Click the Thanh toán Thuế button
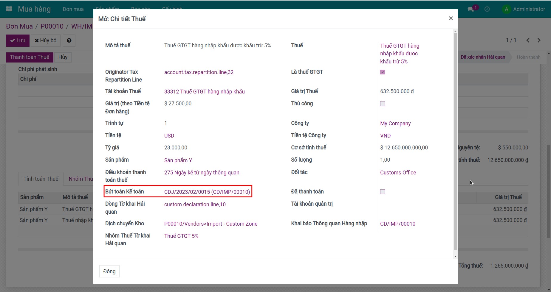The width and height of the screenshot is (551, 292). pyautogui.click(x=30, y=57)
